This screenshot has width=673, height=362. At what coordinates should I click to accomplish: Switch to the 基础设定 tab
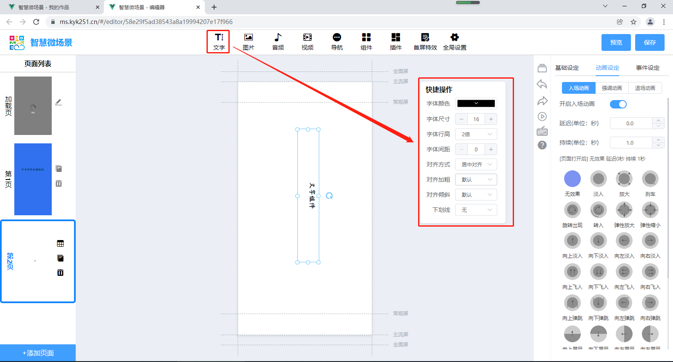[567, 68]
